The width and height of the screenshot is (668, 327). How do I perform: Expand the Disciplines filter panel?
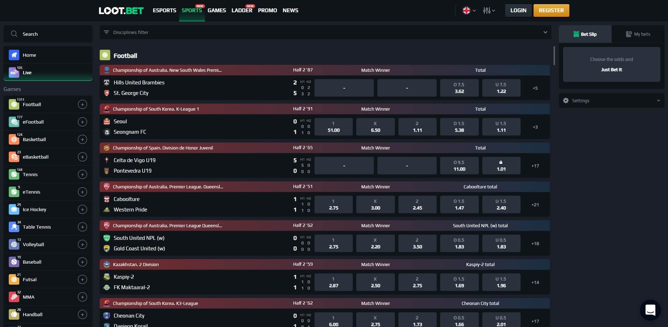click(x=545, y=32)
